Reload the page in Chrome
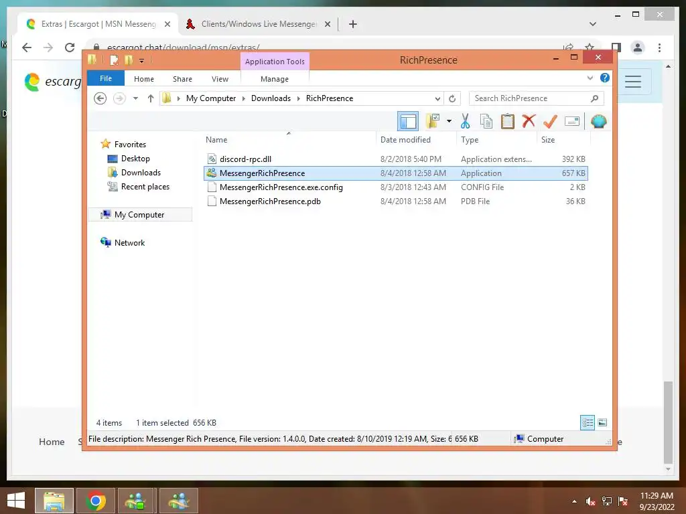The height and width of the screenshot is (514, 686). [70, 48]
